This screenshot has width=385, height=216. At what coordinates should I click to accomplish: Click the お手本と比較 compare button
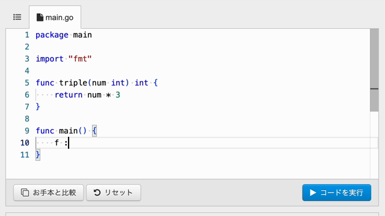click(49, 193)
